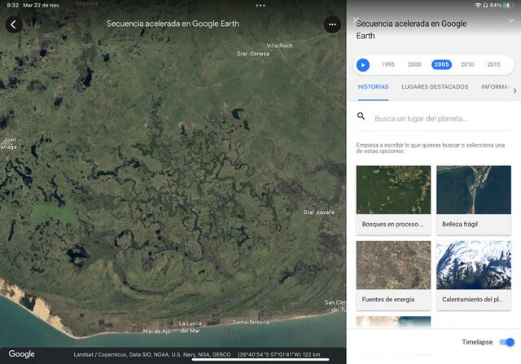The height and width of the screenshot is (364, 521).
Task: Open the 'Fuentes de energía' story card
Action: point(393,275)
